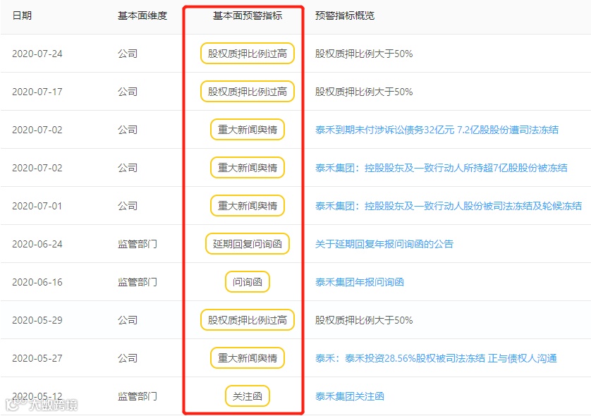
Task: Select date cell 2020-06-16
Action: click(x=37, y=282)
